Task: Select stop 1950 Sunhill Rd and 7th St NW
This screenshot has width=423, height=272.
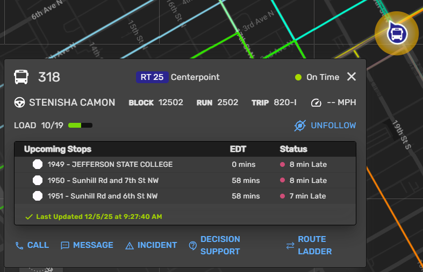Action: [103, 180]
